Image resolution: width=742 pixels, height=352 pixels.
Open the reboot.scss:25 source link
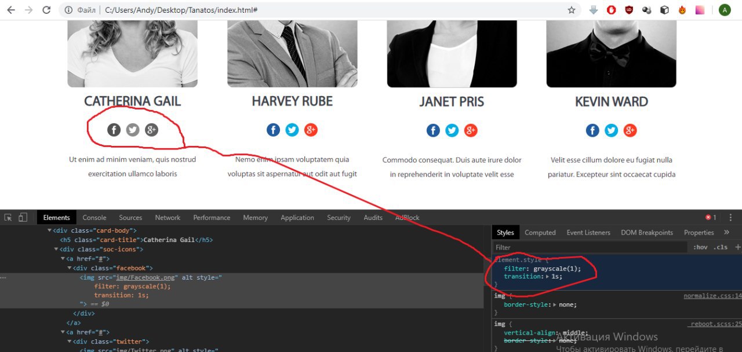(x=715, y=324)
